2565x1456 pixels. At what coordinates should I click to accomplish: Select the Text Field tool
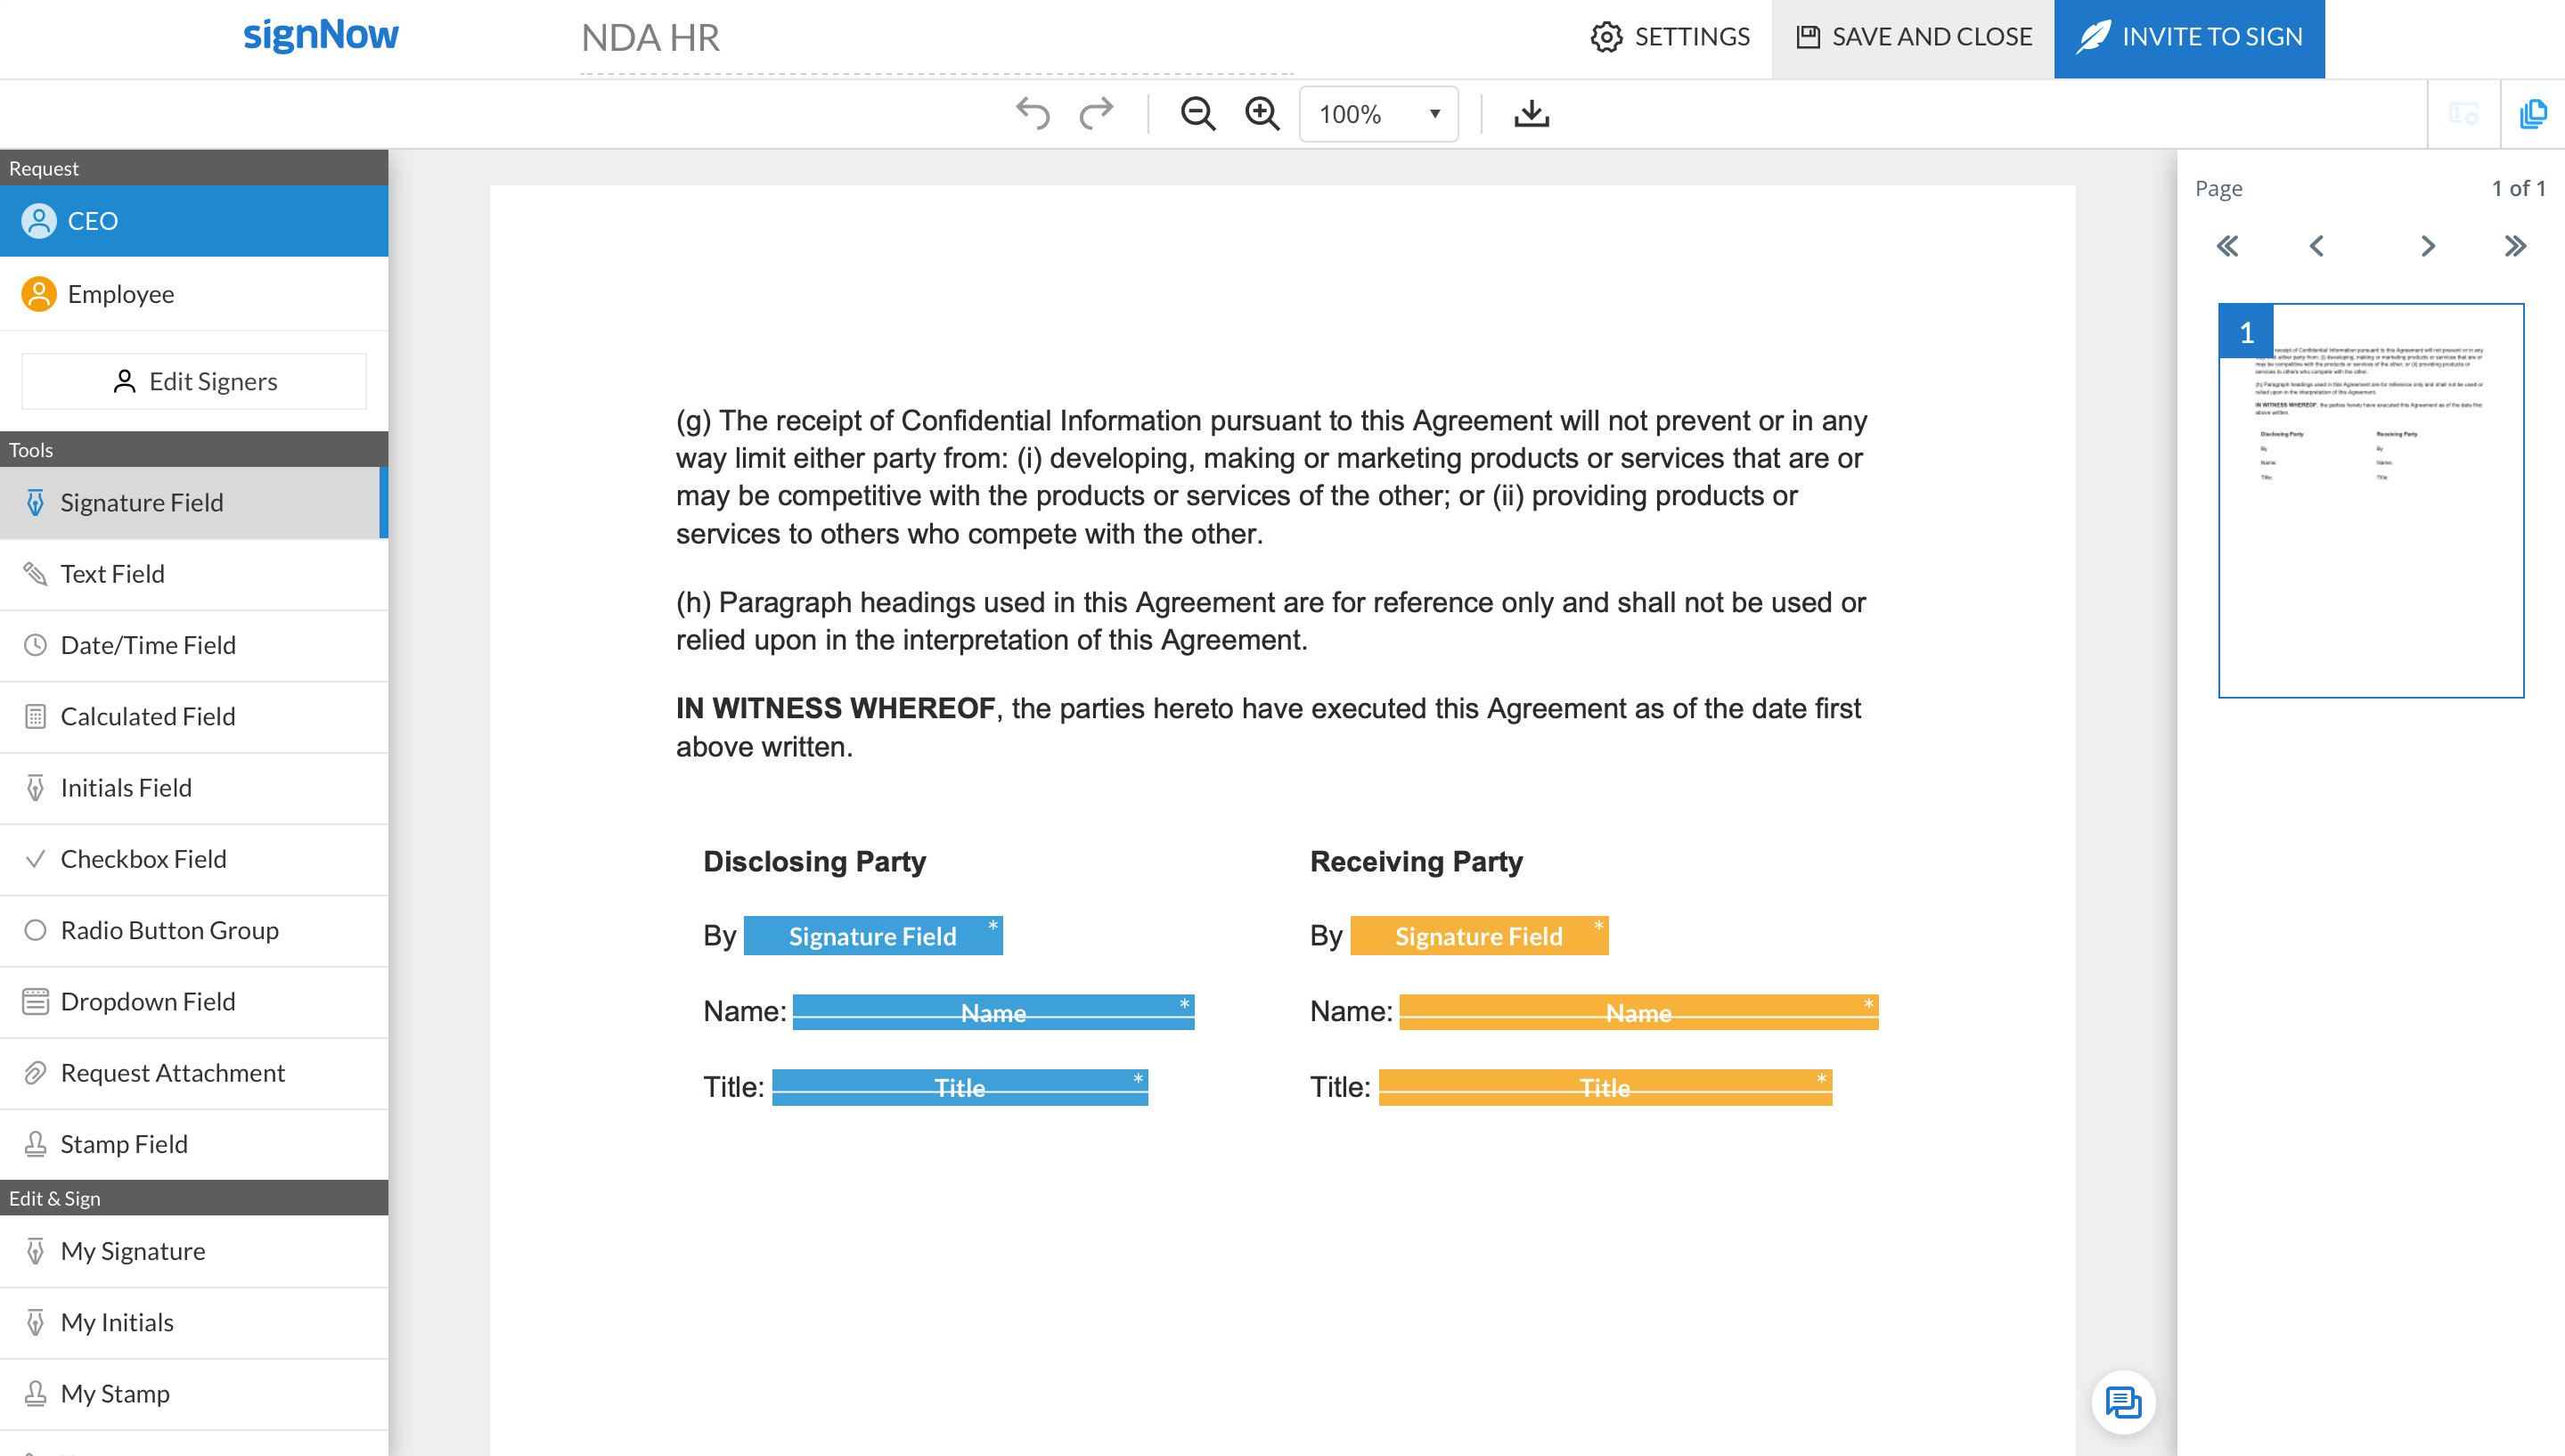tap(112, 573)
